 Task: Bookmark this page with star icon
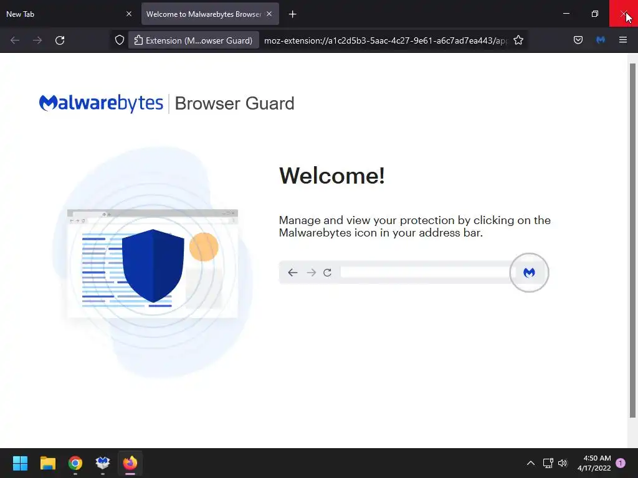click(x=518, y=40)
